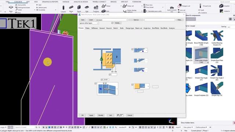
Task: Open the Outline planes dropdown
Action: click(201, 127)
